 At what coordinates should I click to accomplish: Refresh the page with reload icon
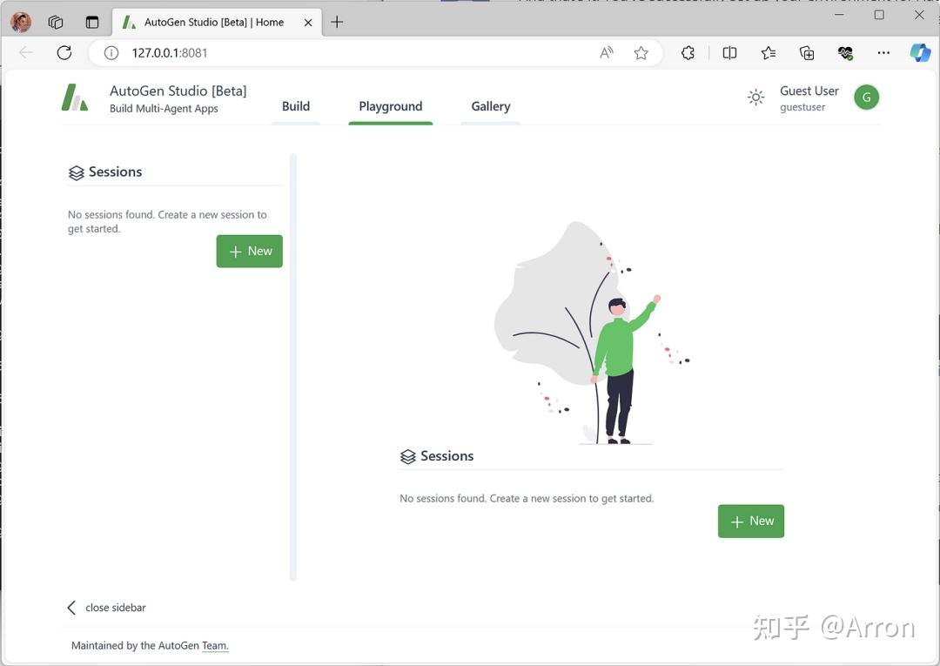point(64,52)
